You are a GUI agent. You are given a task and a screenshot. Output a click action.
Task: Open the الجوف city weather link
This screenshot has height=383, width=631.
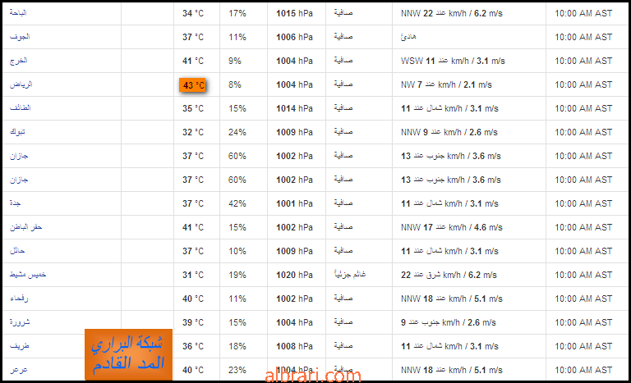[x=20, y=37]
